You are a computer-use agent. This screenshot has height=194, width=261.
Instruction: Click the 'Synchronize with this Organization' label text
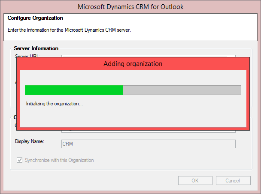pos(59,160)
